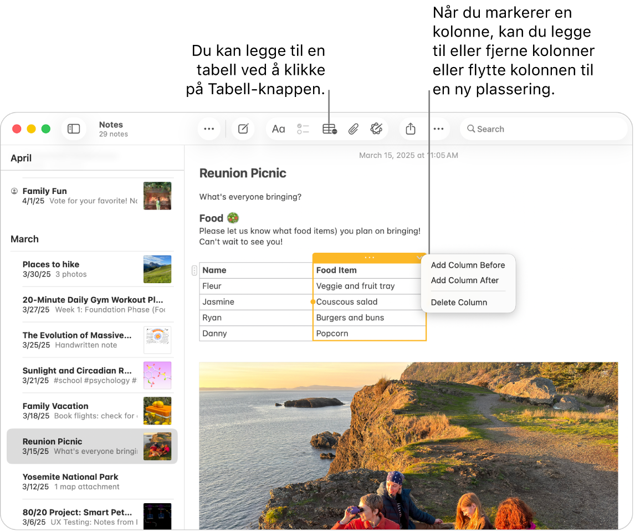Share the note using share icon

click(x=410, y=129)
